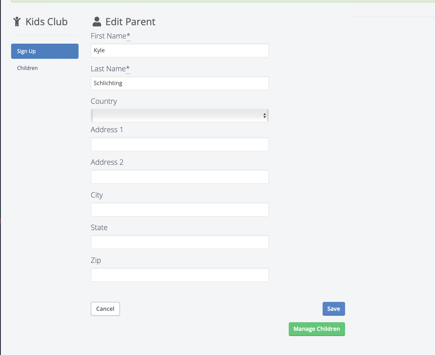Click the Country dropdown arrows
This screenshot has width=435, height=355.
coord(264,116)
